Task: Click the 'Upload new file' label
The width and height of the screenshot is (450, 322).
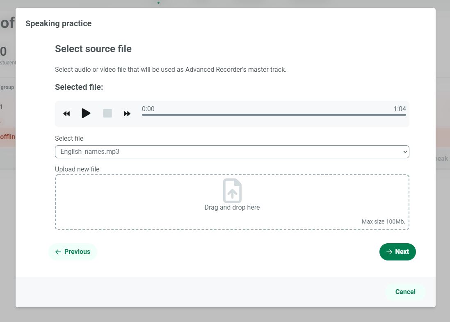Action: click(77, 169)
